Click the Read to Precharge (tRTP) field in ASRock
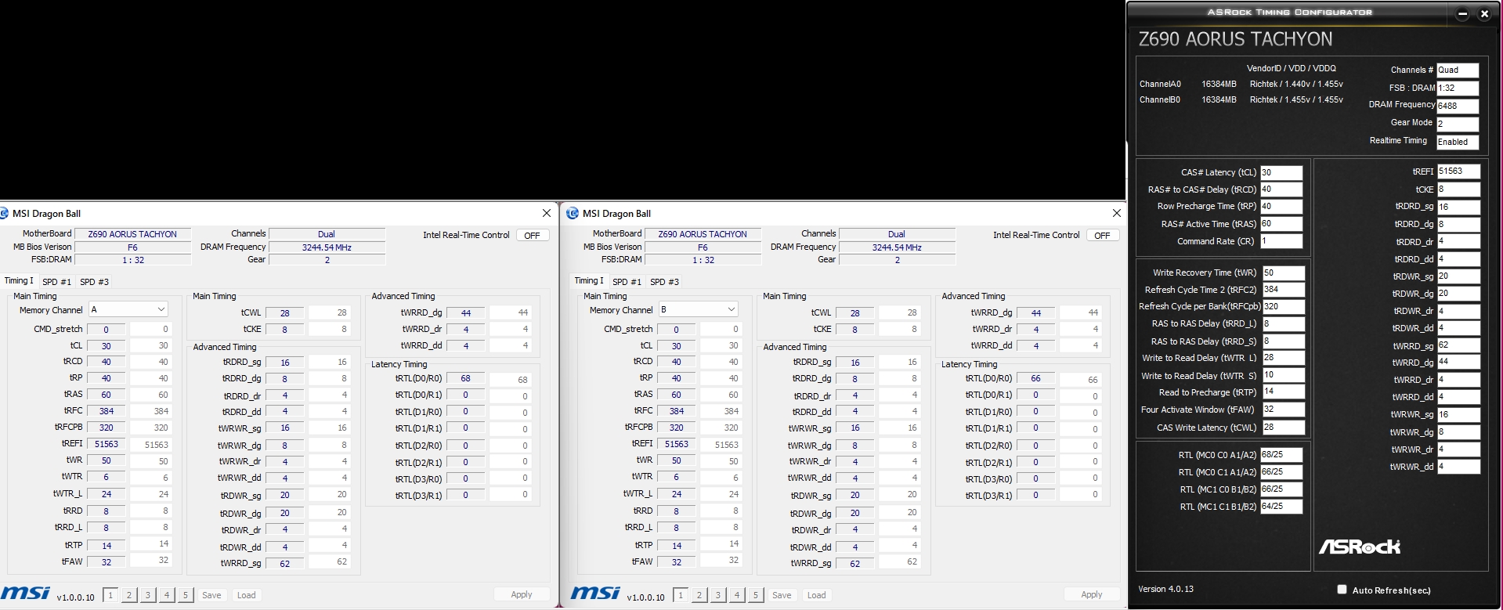Viewport: 1503px width, 610px height. coord(1283,392)
